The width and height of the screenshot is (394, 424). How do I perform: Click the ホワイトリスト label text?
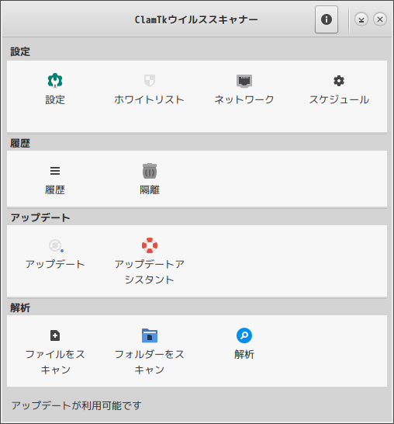[150, 99]
